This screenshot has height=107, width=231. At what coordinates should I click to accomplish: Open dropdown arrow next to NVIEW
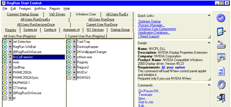(74, 72)
